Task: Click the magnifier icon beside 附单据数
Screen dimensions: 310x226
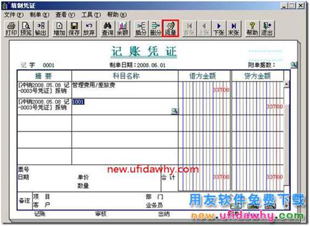Action: pos(294,65)
